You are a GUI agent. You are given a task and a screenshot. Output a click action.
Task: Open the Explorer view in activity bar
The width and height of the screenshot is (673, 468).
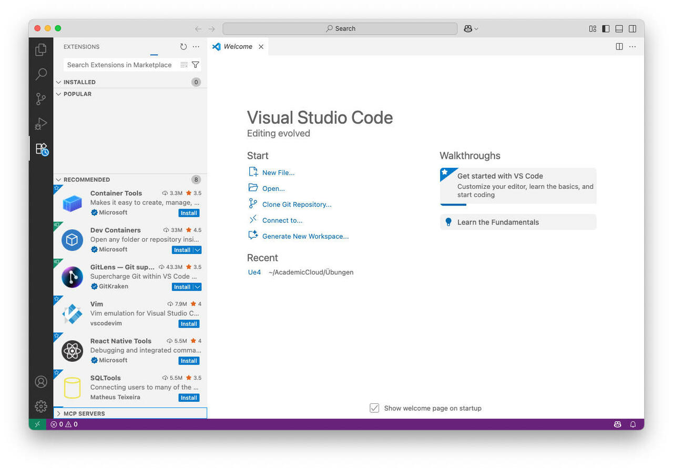tap(41, 50)
